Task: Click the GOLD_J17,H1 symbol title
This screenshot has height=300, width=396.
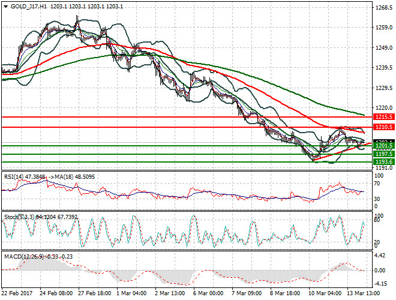Action: tap(28, 5)
